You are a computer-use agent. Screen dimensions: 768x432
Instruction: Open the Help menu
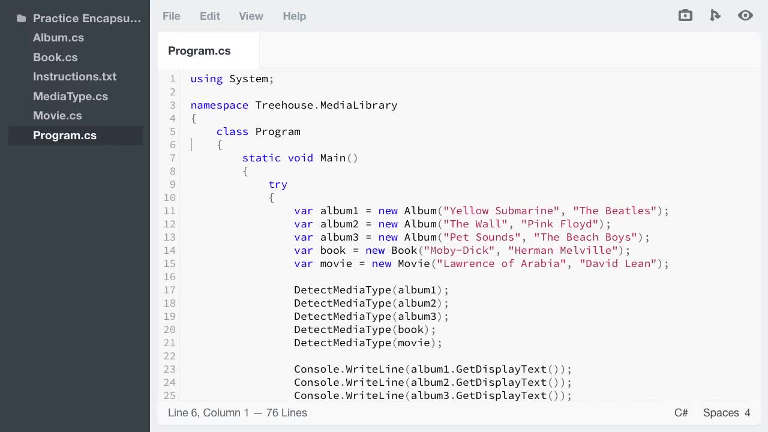[x=294, y=16]
